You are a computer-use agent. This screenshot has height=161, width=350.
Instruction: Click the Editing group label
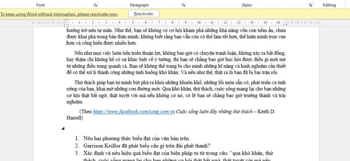point(329,5)
